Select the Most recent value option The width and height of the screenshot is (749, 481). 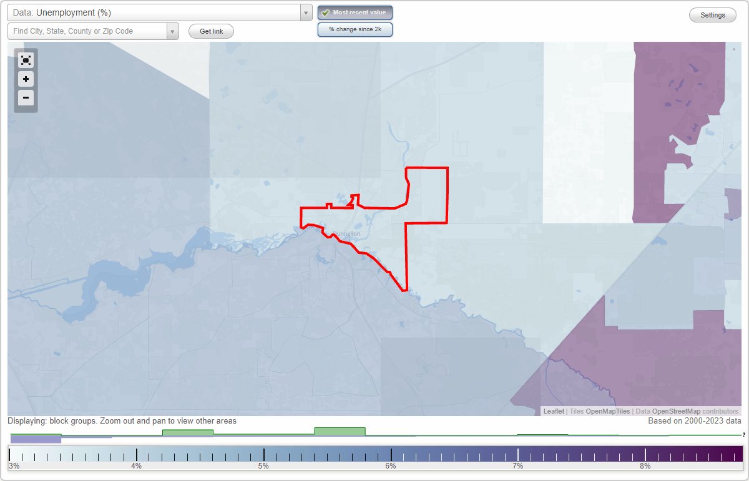(355, 12)
